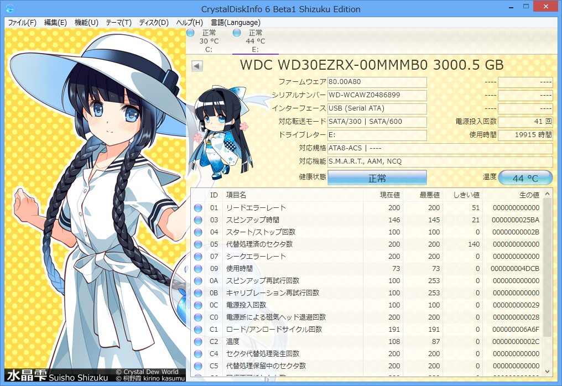562x386 pixels.
Task: Click the 現在値 column header
Action: 383,195
